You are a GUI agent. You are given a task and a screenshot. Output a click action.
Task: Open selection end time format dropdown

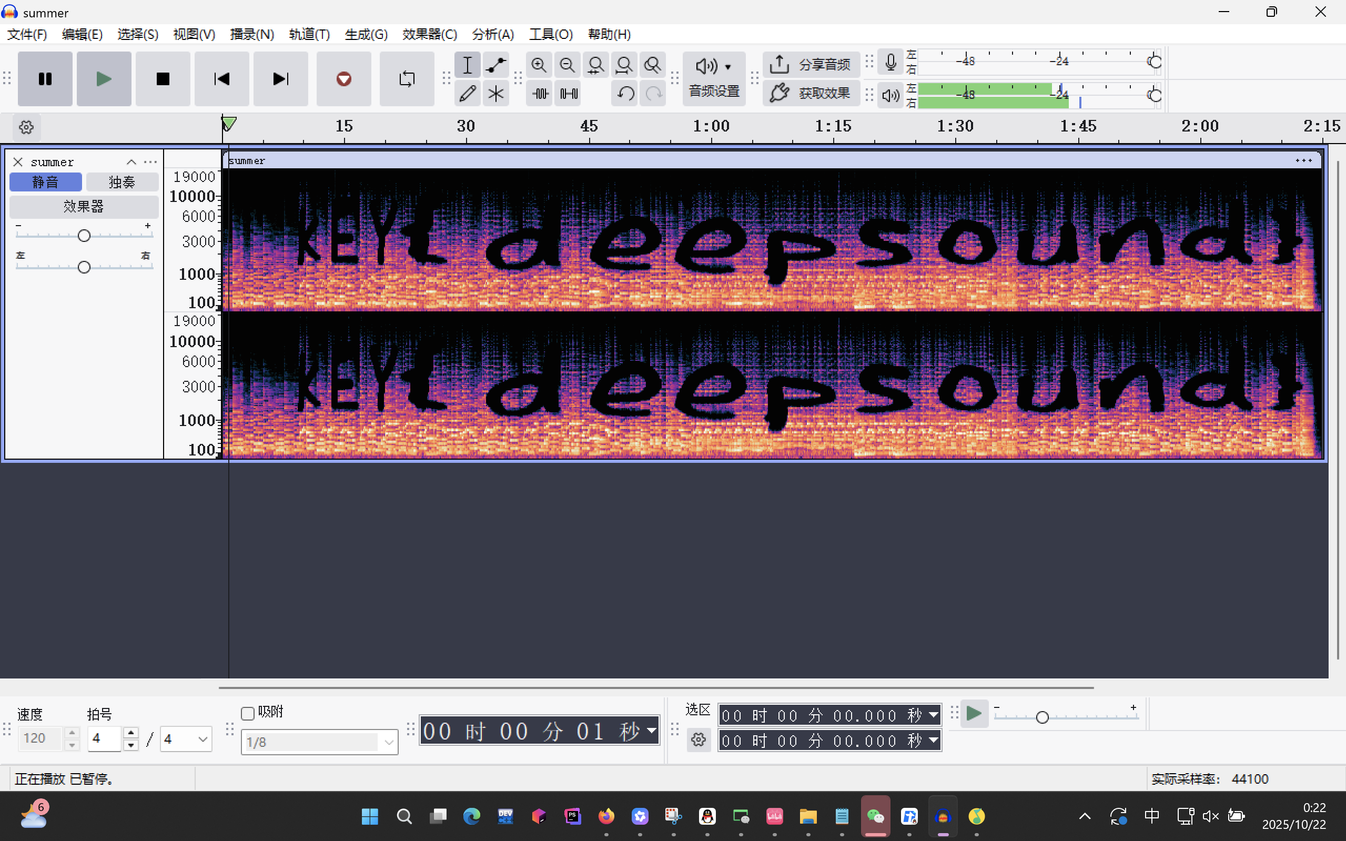point(934,741)
